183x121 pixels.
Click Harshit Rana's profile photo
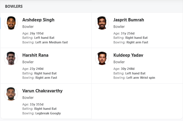[x=11, y=58]
